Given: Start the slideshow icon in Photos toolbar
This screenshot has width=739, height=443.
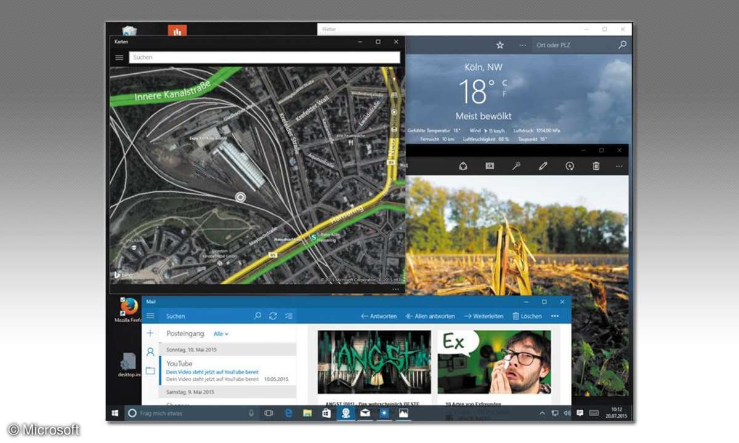Looking at the screenshot, I should click(x=490, y=166).
